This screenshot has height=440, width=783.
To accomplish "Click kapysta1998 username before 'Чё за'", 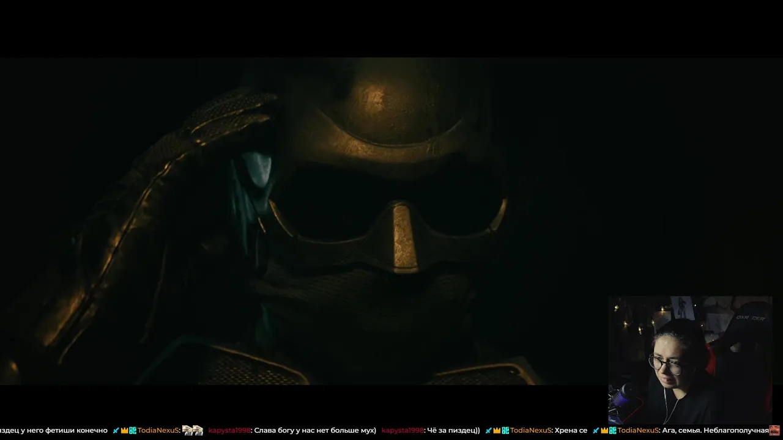I will coord(403,430).
